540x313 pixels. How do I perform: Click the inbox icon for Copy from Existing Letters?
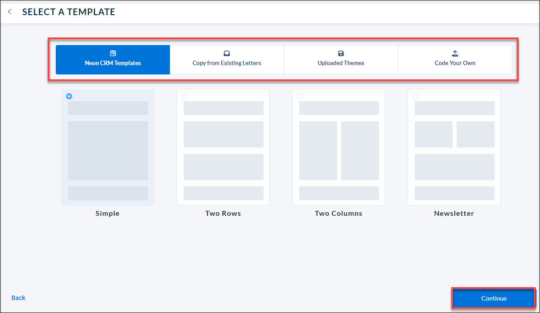click(227, 53)
